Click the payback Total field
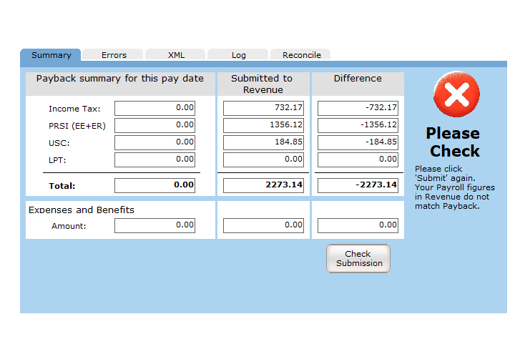 [154, 185]
